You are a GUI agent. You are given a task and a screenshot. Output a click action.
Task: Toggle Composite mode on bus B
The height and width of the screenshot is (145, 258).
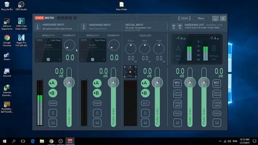point(217,104)
